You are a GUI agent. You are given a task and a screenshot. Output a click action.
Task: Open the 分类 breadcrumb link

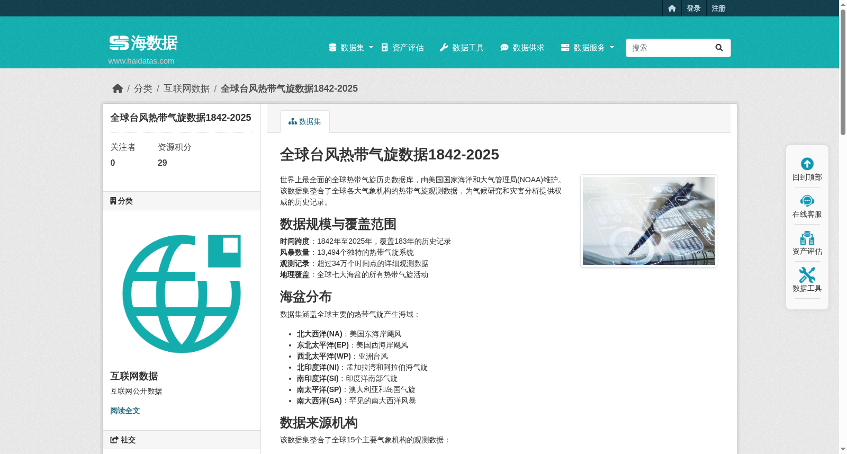pos(143,88)
